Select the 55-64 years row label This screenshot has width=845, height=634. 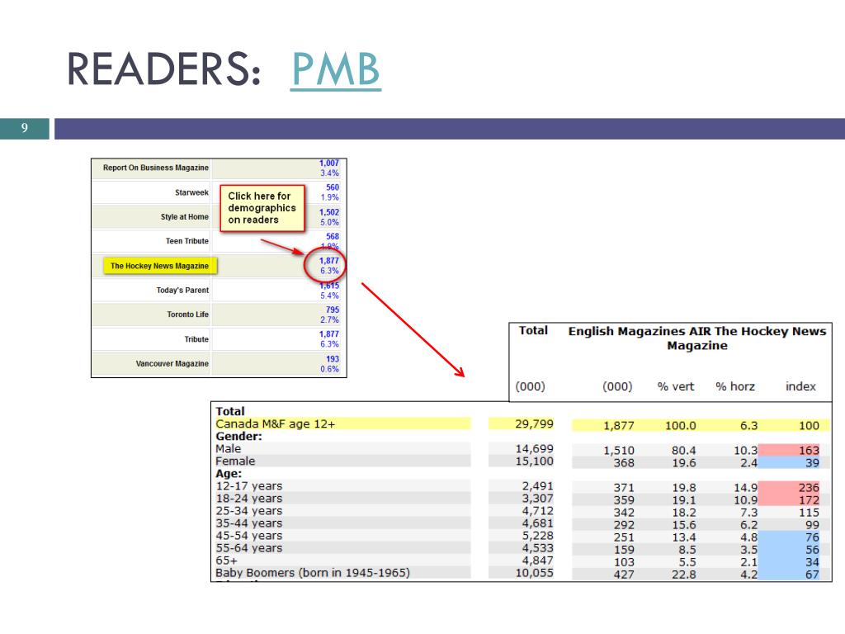pos(249,548)
